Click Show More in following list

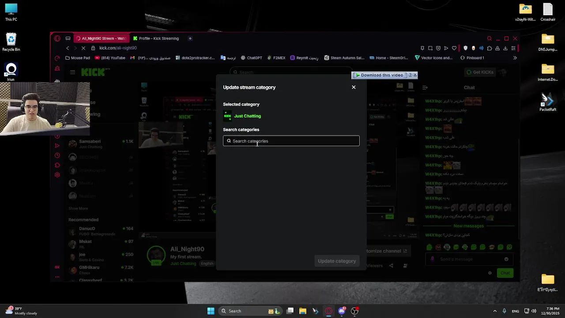coord(78,208)
